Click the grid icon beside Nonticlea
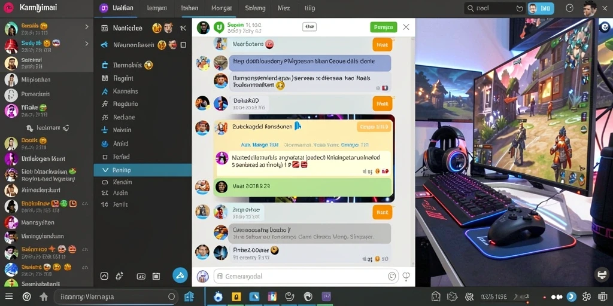Screen dimensions: 613x306 point(104,27)
